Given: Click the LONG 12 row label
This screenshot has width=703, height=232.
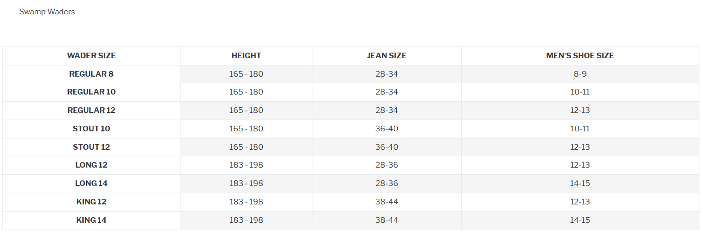Looking at the screenshot, I should (x=92, y=165).
